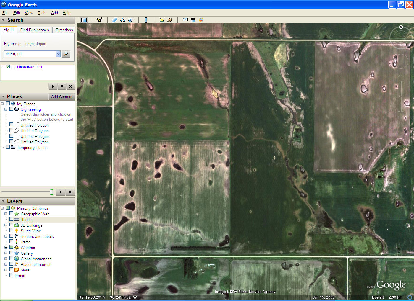Print the current view
Image resolution: width=414 pixels, height=301 pixels.
tap(193, 20)
